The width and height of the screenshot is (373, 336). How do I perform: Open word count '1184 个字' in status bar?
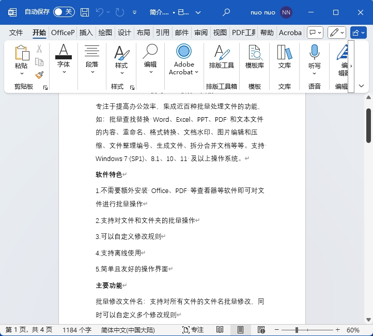pyautogui.click(x=77, y=330)
